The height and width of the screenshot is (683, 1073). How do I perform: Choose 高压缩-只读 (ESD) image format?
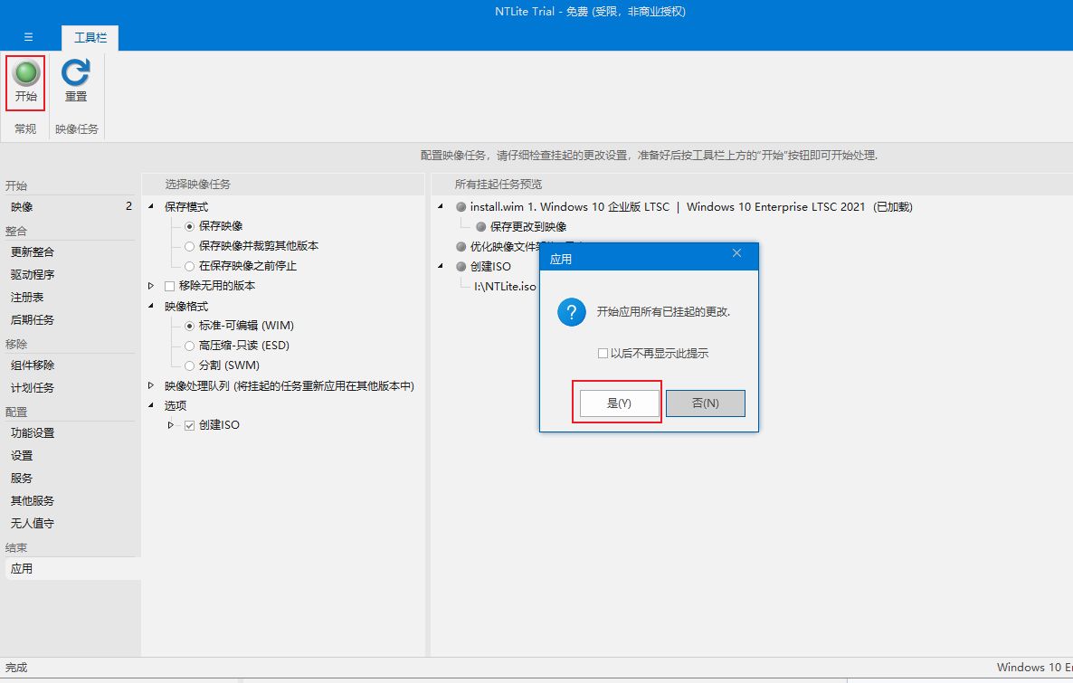189,346
